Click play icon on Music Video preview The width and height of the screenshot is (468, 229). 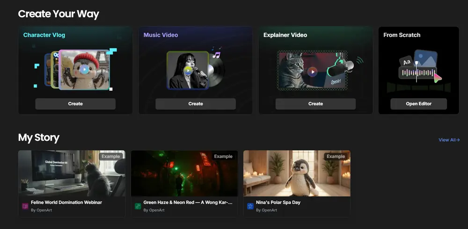(x=188, y=70)
